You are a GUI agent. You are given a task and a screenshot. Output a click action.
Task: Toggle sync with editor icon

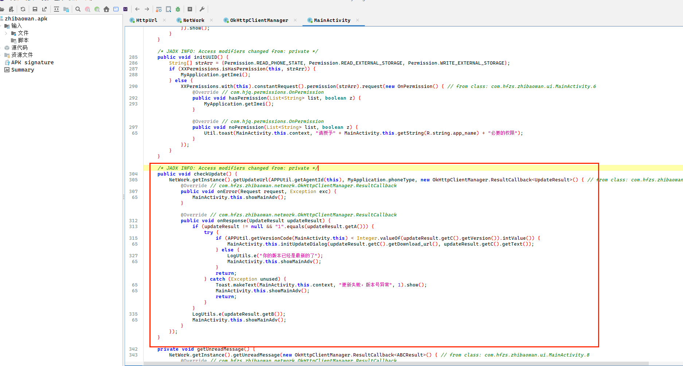click(x=56, y=9)
